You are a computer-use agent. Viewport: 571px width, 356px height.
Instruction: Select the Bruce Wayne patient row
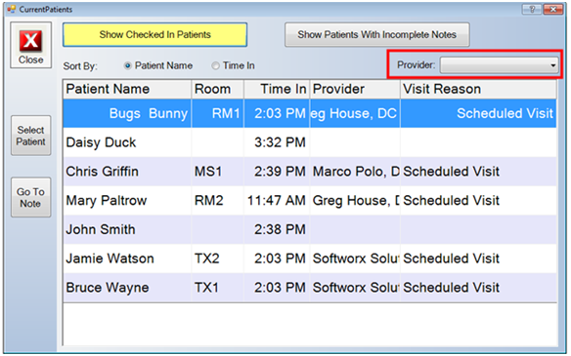pos(310,288)
